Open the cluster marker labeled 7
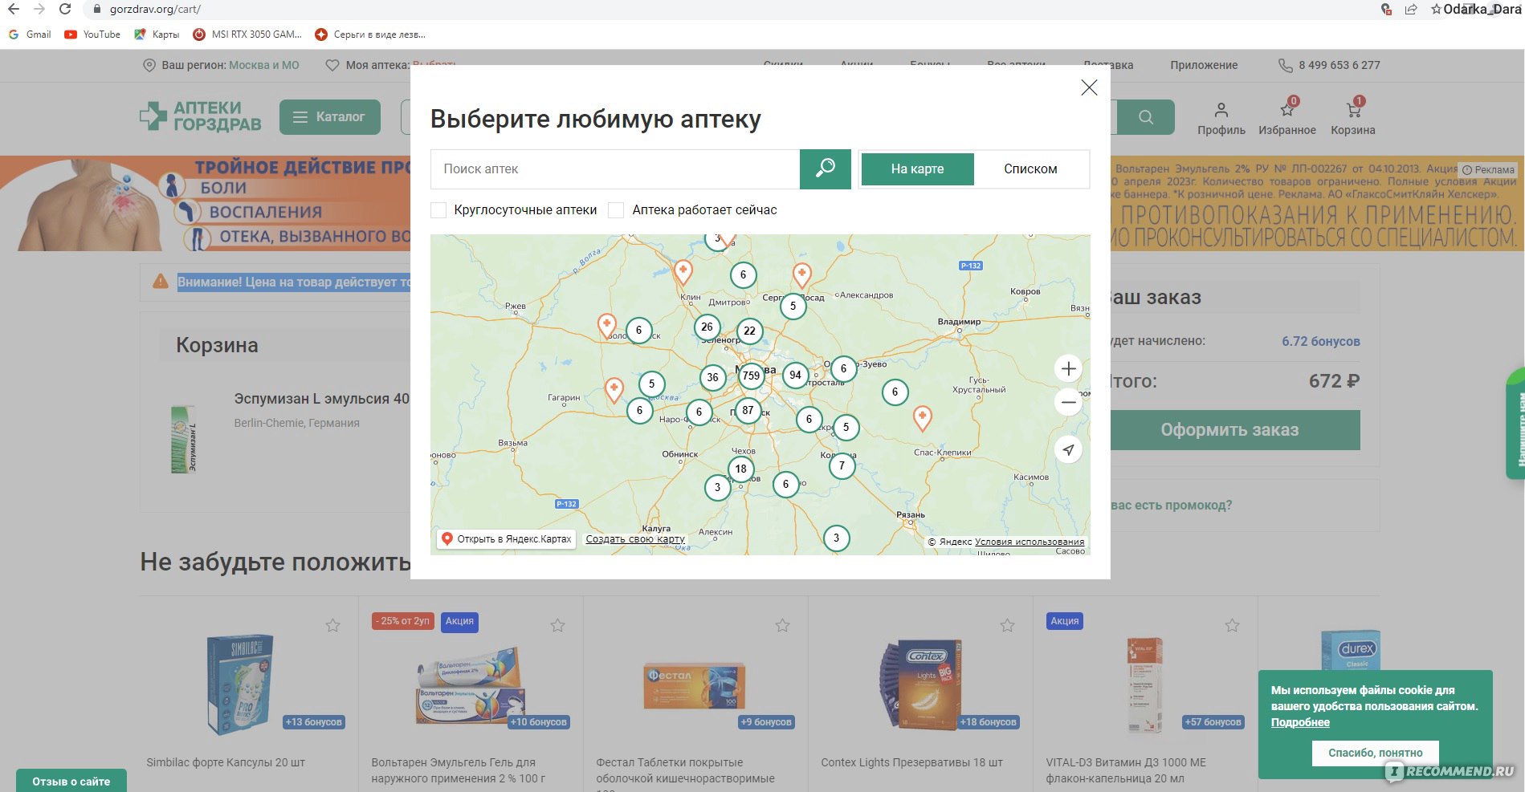 [x=842, y=465]
